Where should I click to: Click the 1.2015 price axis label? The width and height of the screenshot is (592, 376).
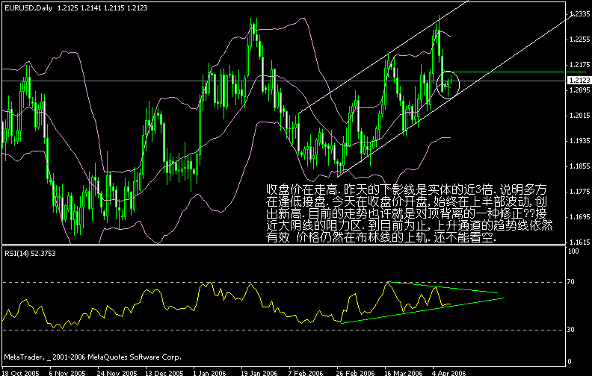click(x=579, y=116)
